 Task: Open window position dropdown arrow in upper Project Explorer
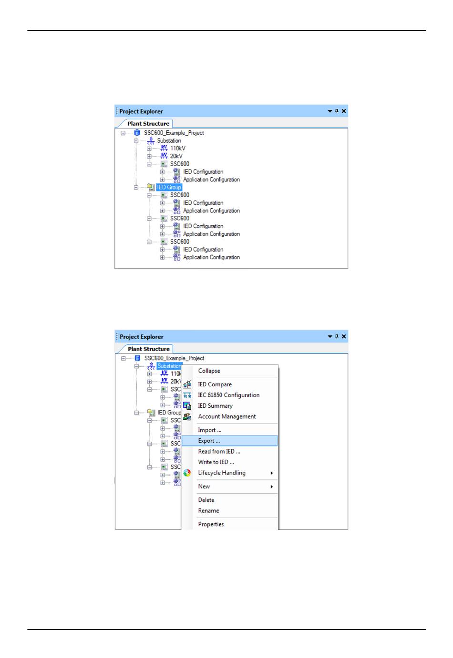[329, 111]
